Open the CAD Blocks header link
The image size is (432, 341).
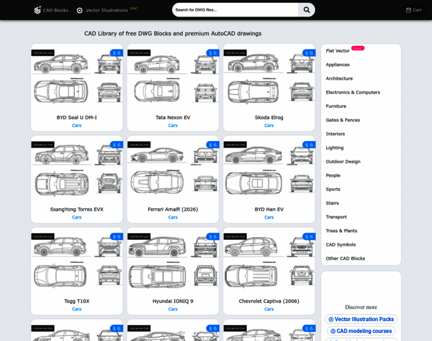[51, 10]
